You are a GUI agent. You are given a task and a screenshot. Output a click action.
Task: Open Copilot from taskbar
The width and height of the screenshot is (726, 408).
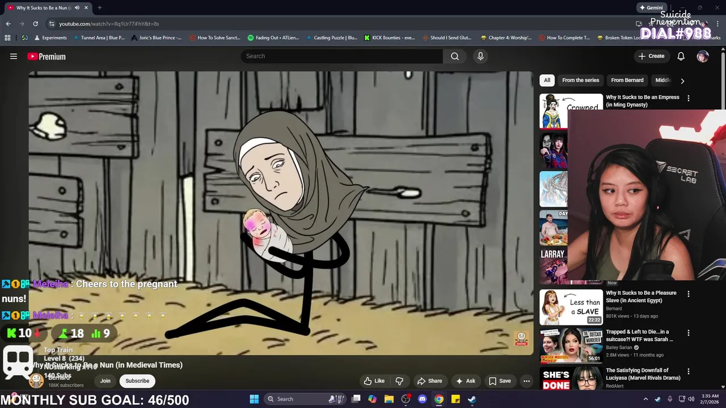pos(372,399)
